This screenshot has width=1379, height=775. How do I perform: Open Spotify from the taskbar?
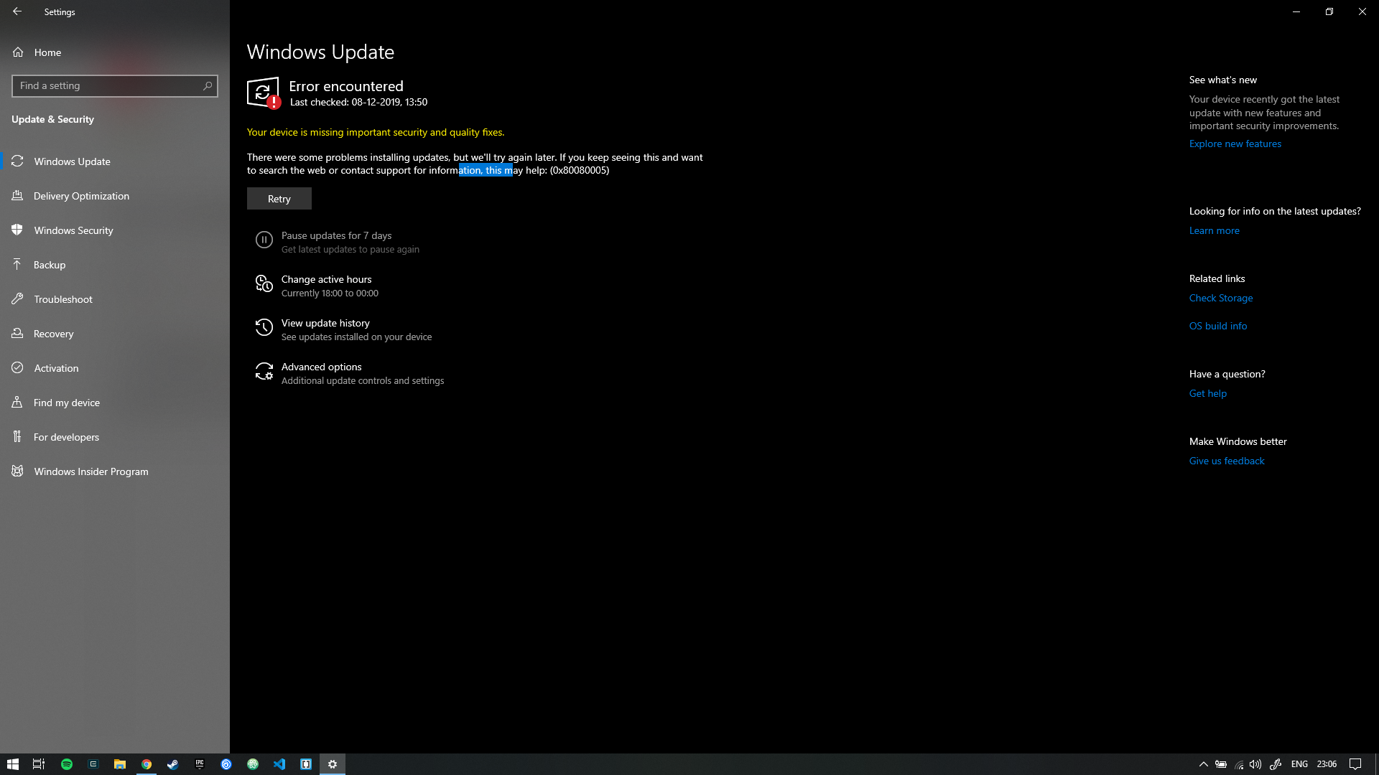[x=66, y=764]
